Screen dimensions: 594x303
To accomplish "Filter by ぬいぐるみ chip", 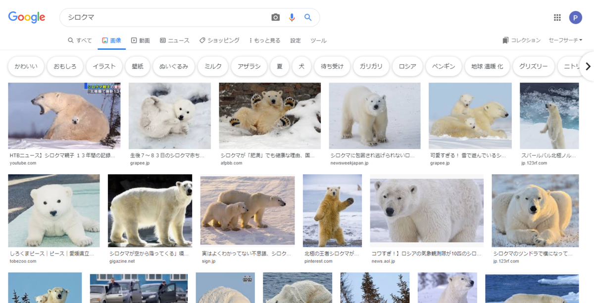I will (x=173, y=66).
